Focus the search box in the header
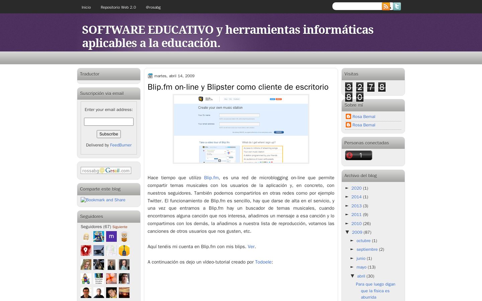 (x=357, y=6)
